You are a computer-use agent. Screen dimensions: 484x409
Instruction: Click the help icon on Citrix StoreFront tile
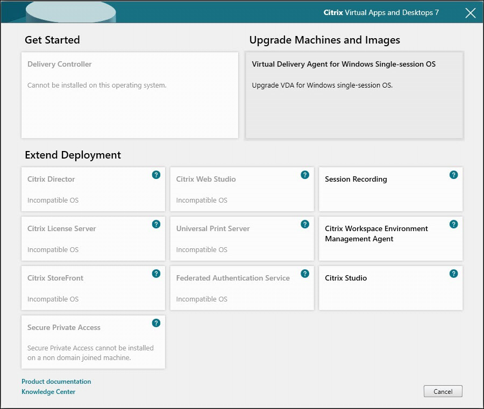coord(156,274)
